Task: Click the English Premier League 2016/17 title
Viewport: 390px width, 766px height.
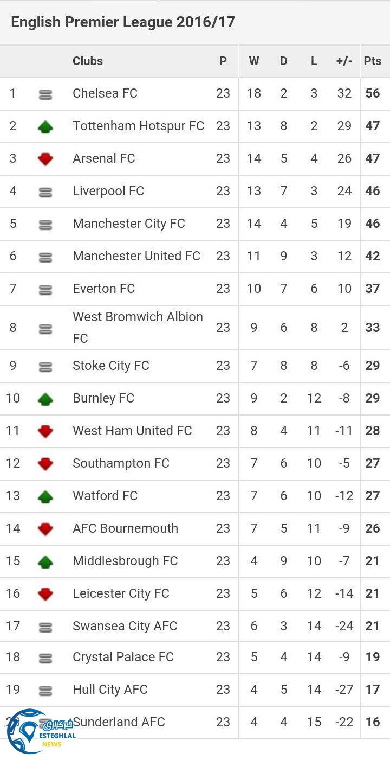Action: tap(123, 22)
